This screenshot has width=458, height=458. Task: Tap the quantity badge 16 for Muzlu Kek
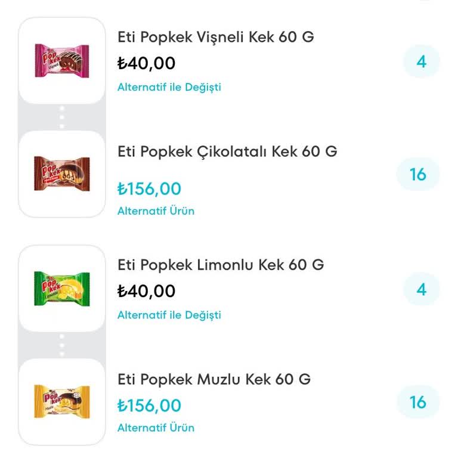click(x=418, y=402)
